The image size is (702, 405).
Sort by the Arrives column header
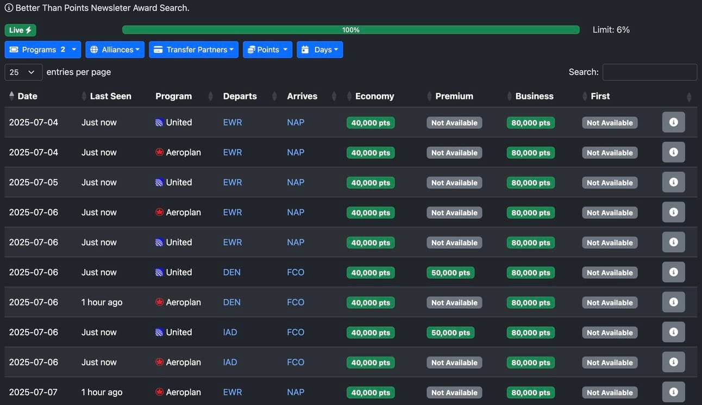302,96
